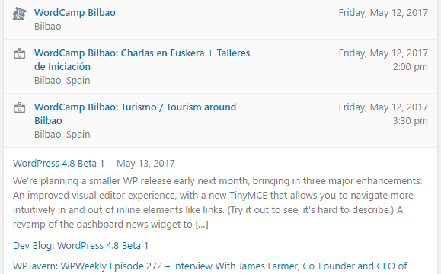Click the May 13, 2017 post date

pyautogui.click(x=145, y=164)
